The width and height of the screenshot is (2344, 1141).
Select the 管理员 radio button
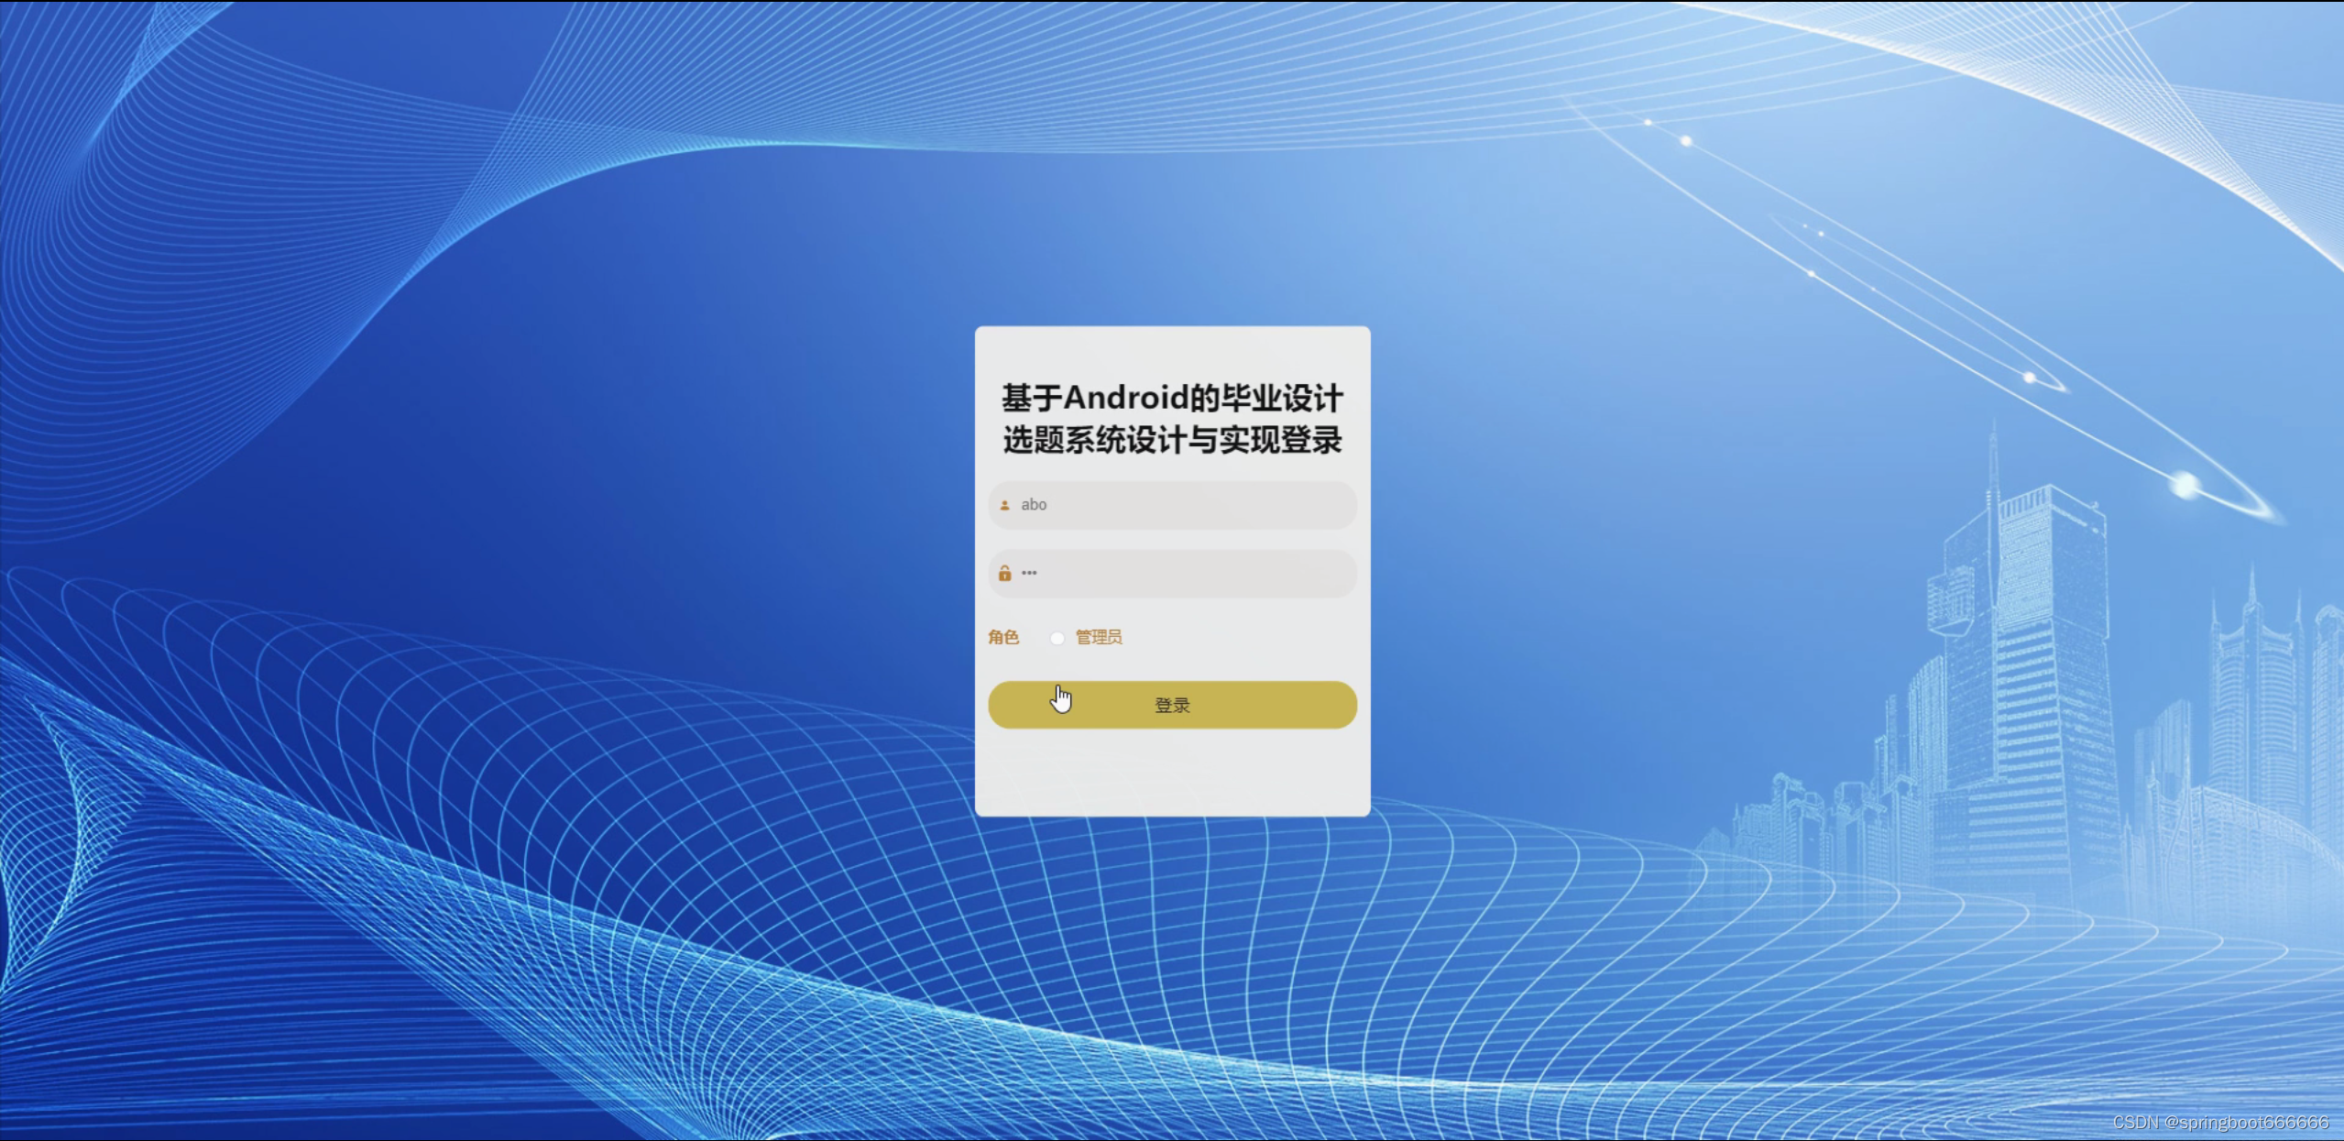pyautogui.click(x=1057, y=638)
